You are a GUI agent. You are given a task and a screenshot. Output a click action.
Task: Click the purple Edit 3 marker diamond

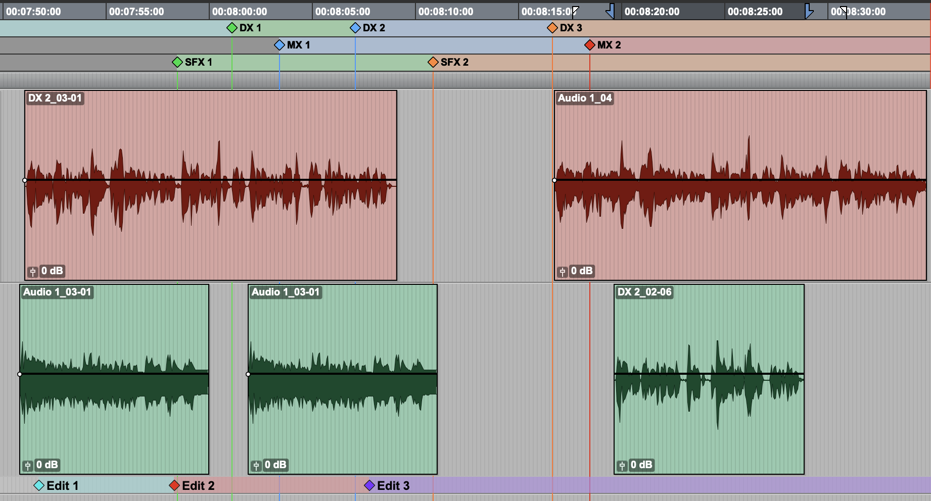point(369,485)
